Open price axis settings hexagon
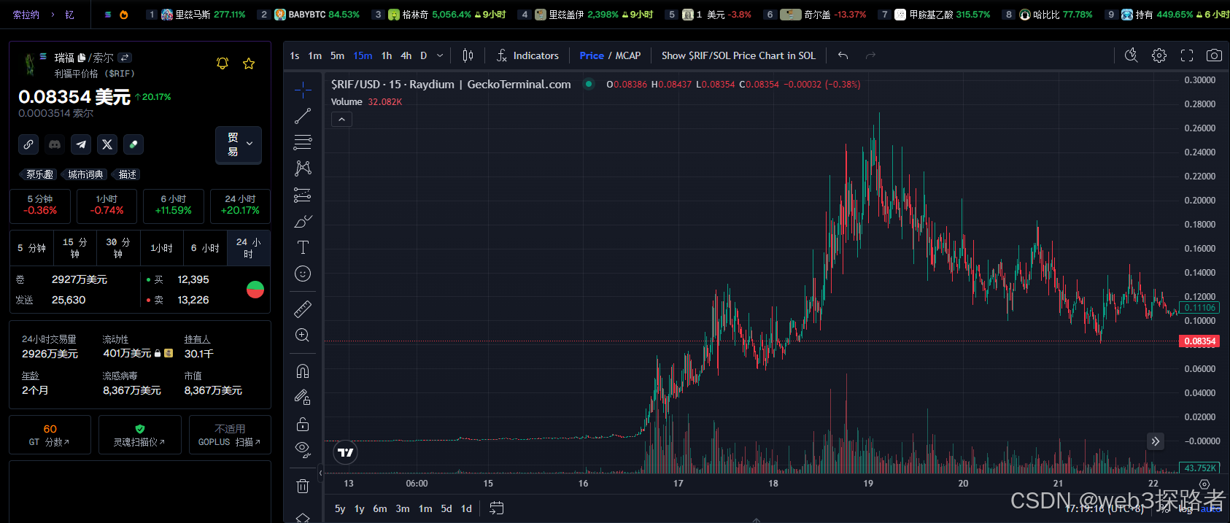This screenshot has height=523, width=1230. coord(1204,484)
